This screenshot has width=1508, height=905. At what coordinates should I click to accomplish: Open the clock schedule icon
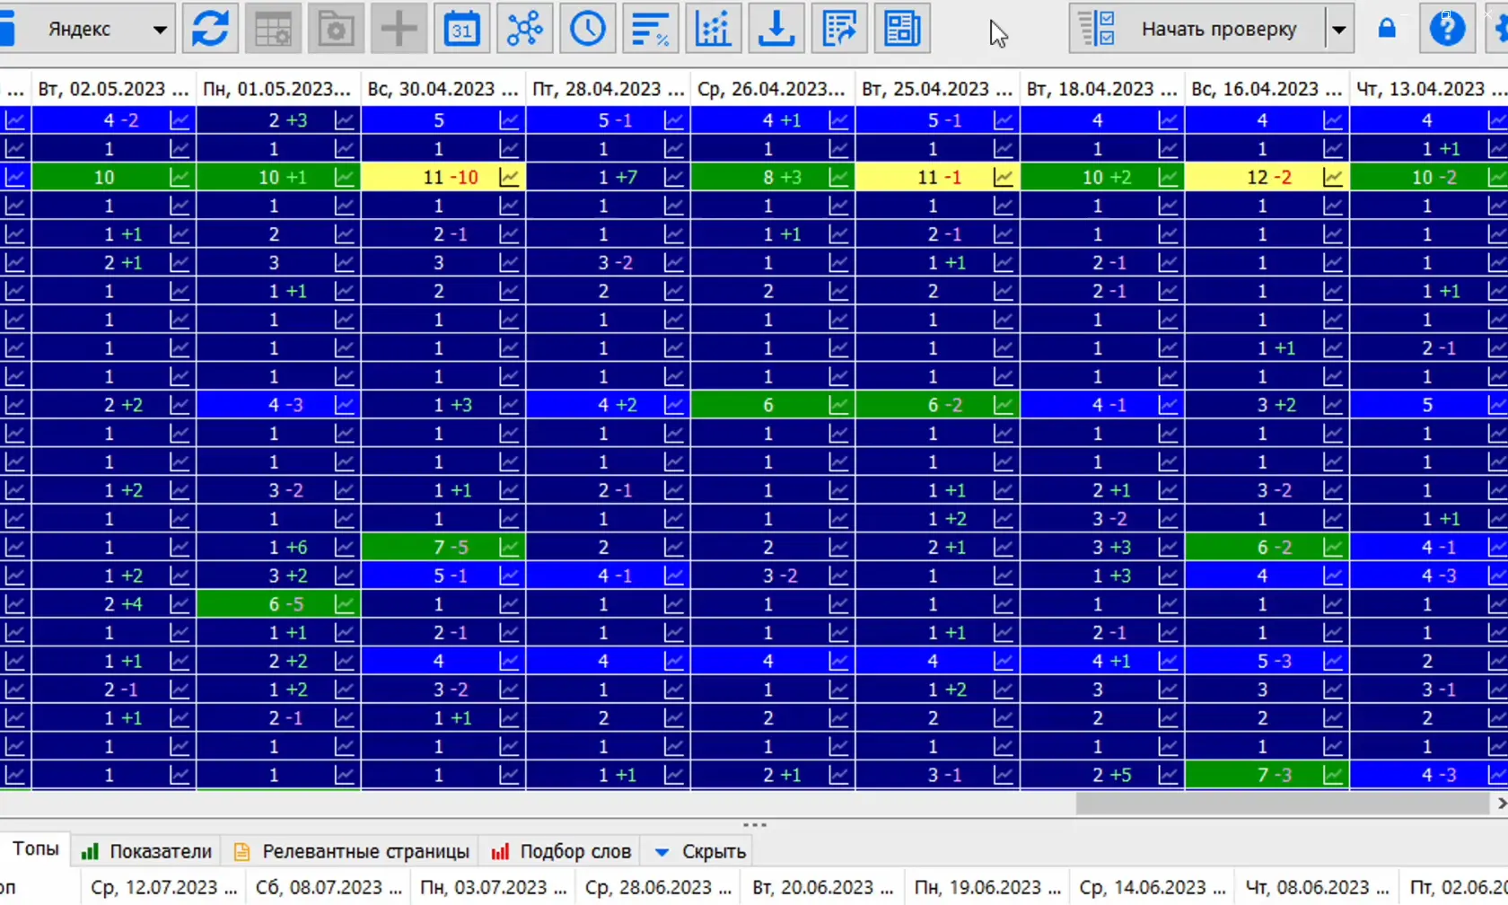pyautogui.click(x=587, y=29)
